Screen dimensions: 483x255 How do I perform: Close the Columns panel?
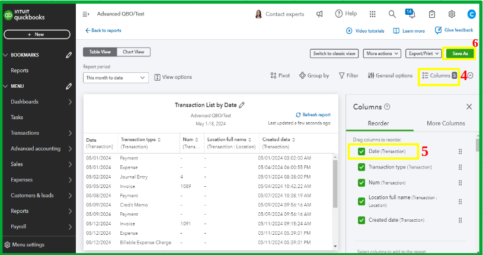(x=469, y=107)
